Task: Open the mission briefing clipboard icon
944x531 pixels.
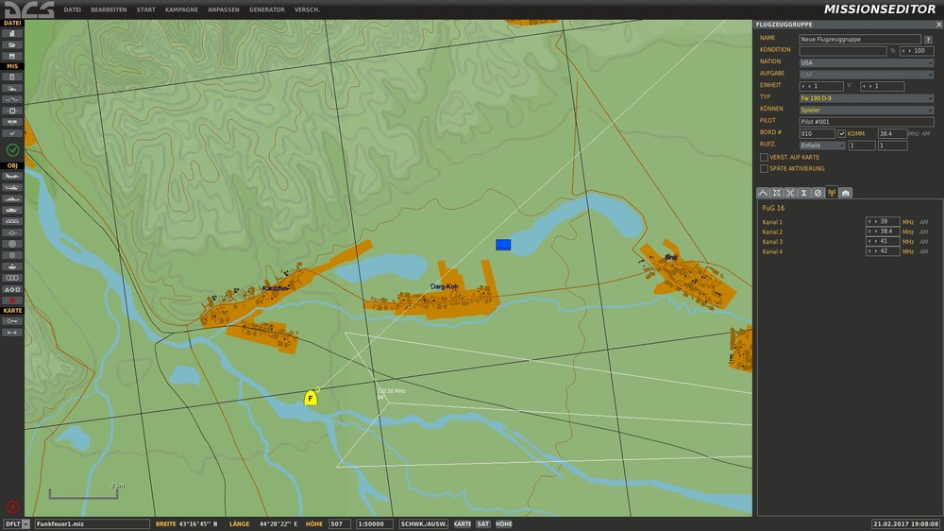Action: [12, 77]
